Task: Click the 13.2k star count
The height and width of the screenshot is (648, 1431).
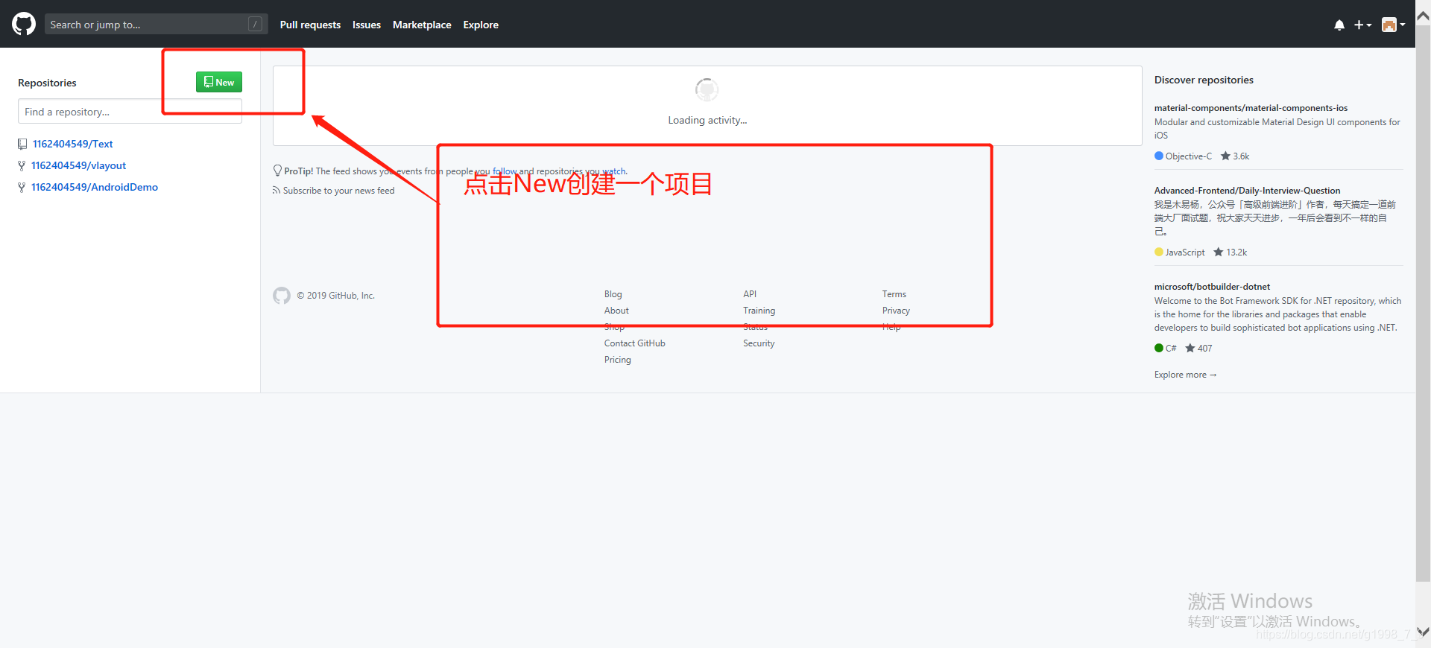Action: [1231, 252]
